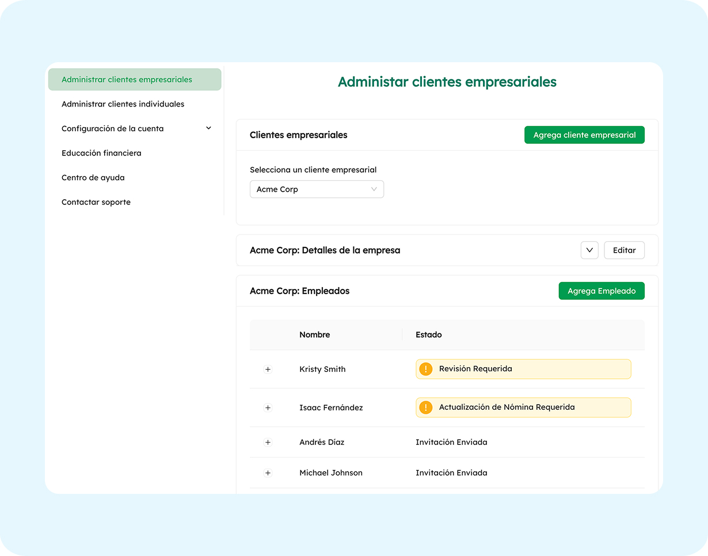Edit the Acme Corp company details
This screenshot has width=708, height=556.
pyautogui.click(x=624, y=250)
